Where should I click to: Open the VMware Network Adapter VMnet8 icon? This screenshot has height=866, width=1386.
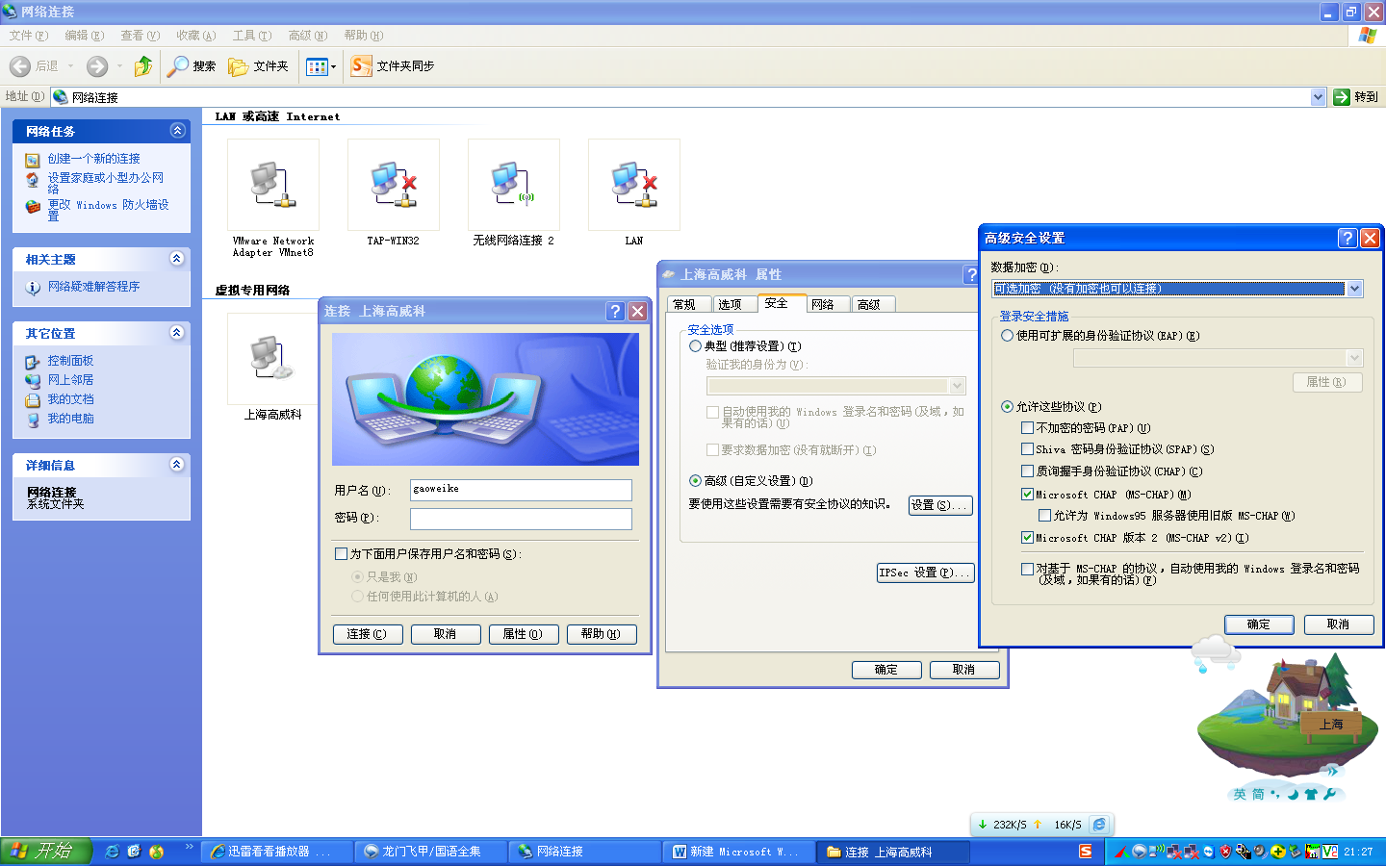[x=273, y=185]
